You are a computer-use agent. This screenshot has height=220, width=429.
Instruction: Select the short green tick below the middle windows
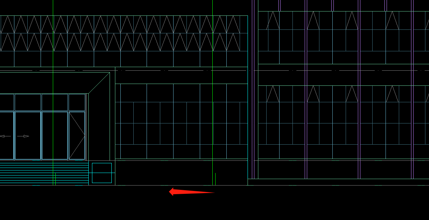click(x=215, y=179)
